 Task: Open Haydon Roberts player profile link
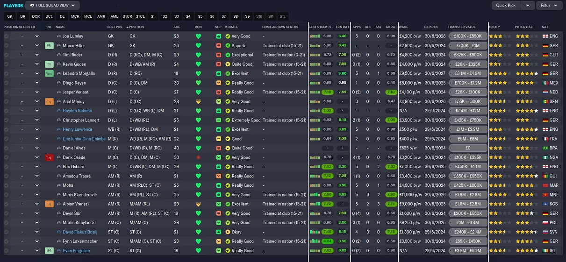(x=77, y=111)
